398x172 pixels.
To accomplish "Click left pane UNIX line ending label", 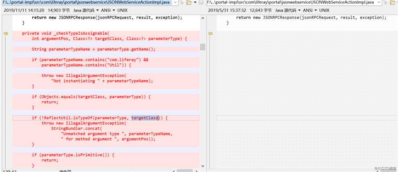I will click(x=122, y=11).
